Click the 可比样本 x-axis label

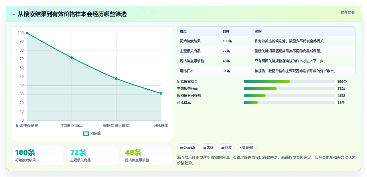[x=161, y=126]
